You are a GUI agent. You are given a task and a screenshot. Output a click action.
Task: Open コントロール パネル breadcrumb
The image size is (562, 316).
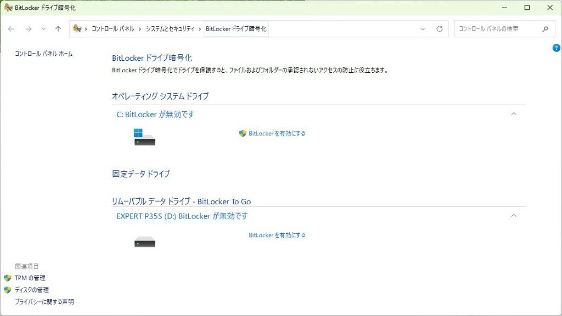[113, 29]
